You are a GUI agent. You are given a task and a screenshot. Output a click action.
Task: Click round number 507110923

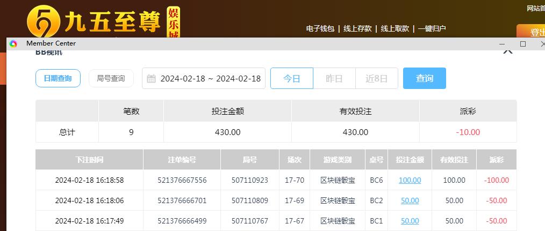coord(250,181)
